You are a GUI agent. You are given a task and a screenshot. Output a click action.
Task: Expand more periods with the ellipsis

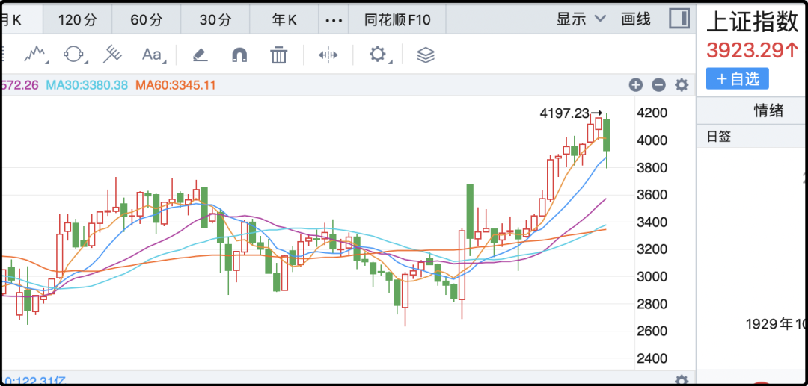[x=334, y=20]
